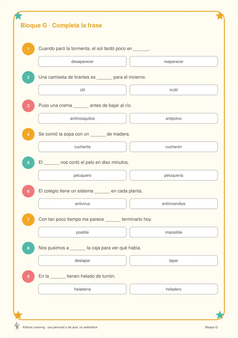Select the "útil" answer box
This screenshot has width=238, height=338.
(x=82, y=90)
